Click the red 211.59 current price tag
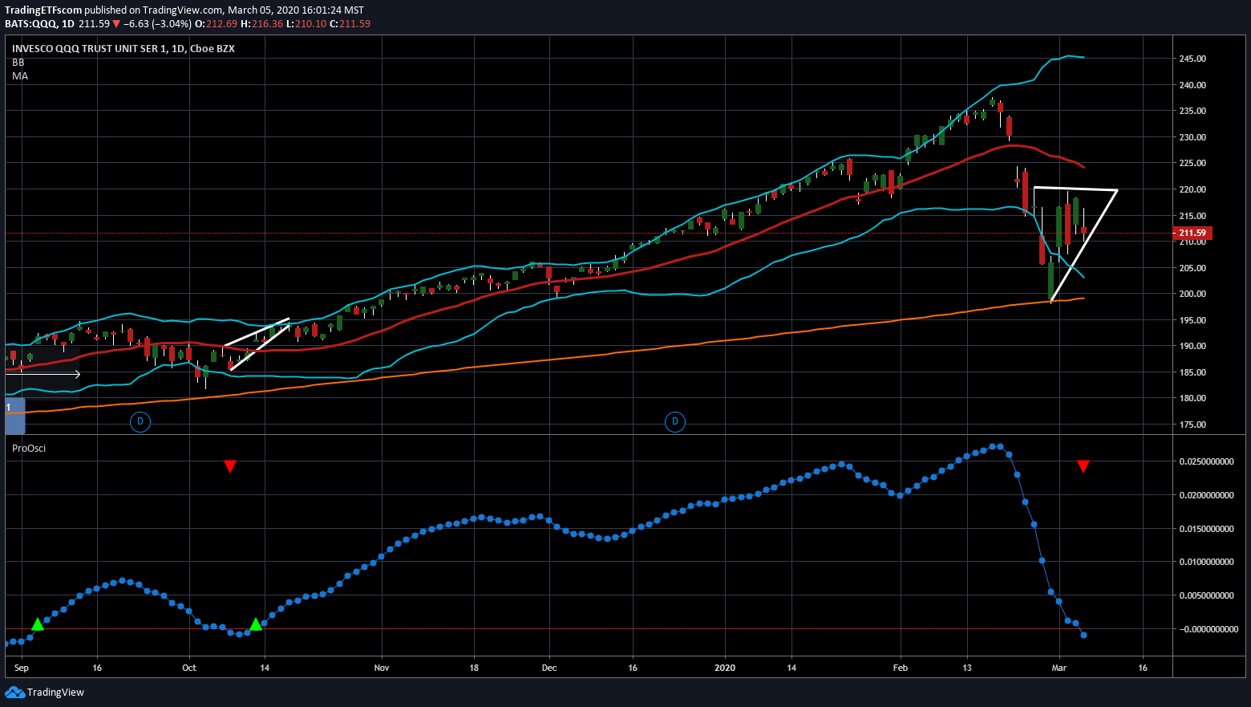Viewport: 1251px width, 707px height. point(1192,234)
